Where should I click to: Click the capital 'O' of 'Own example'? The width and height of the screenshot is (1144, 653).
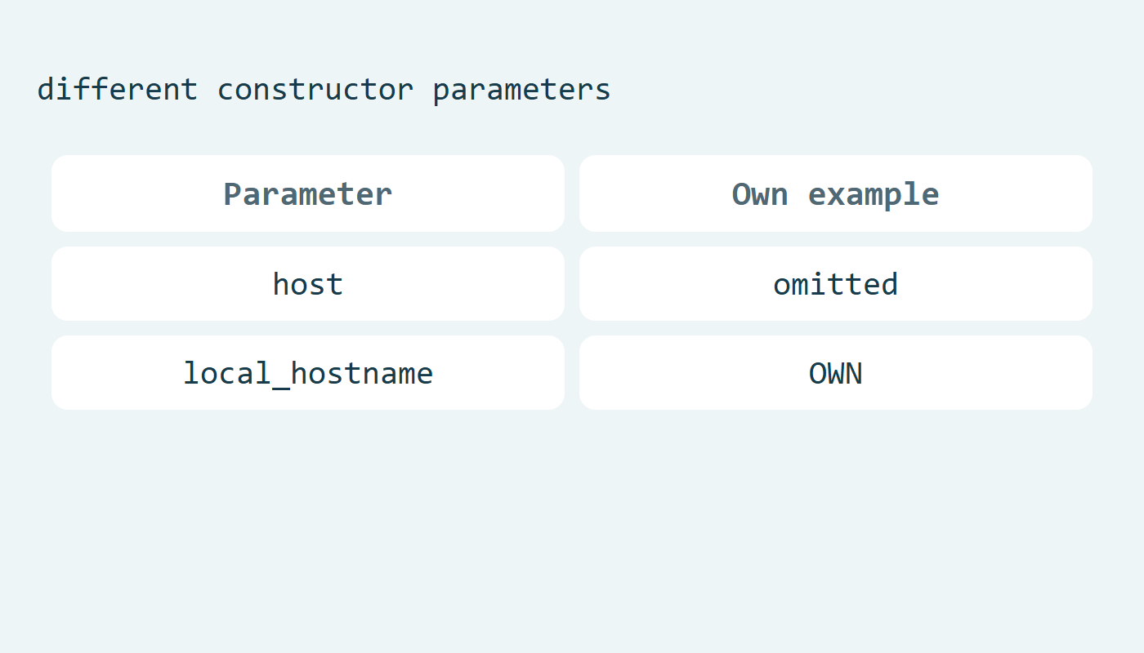[741, 194]
